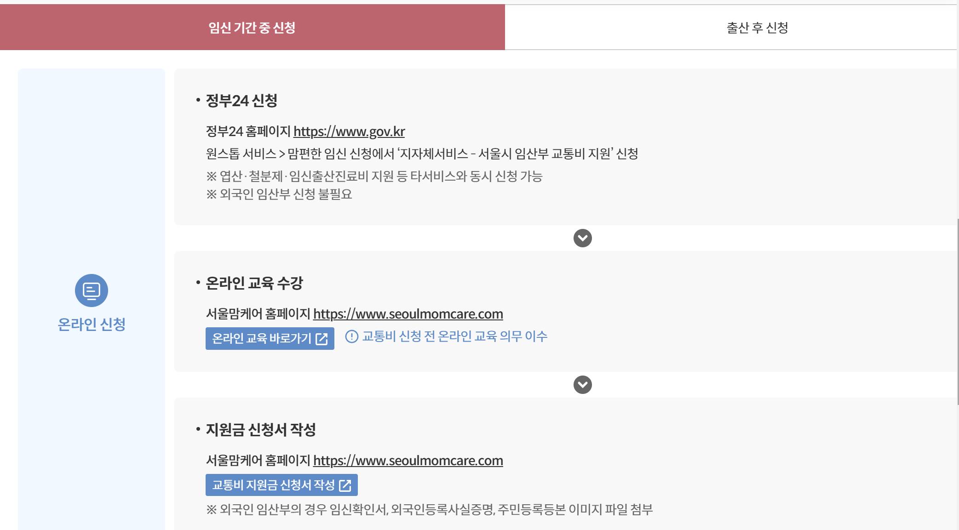Viewport: 959px width, 530px height.
Task: Click the external-link icon on 교통비 지원금 신청서 작성
Action: (345, 484)
